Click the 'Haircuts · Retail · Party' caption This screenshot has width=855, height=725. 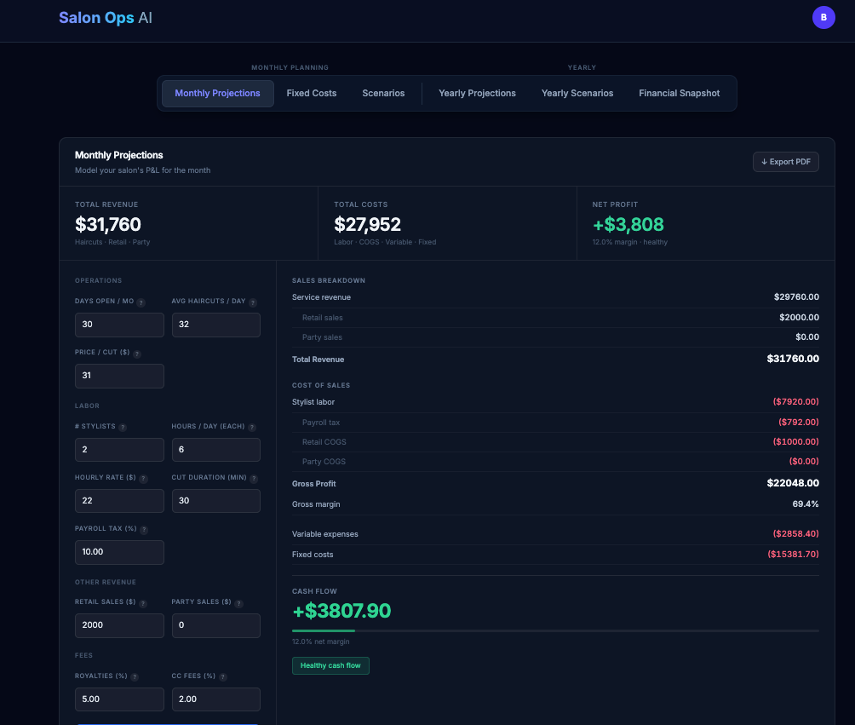pyautogui.click(x=112, y=242)
